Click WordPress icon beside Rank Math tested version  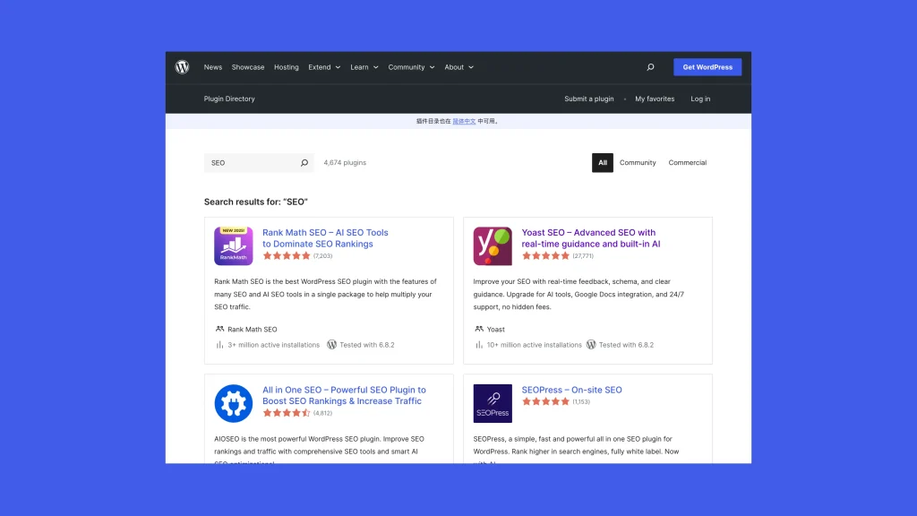331,345
